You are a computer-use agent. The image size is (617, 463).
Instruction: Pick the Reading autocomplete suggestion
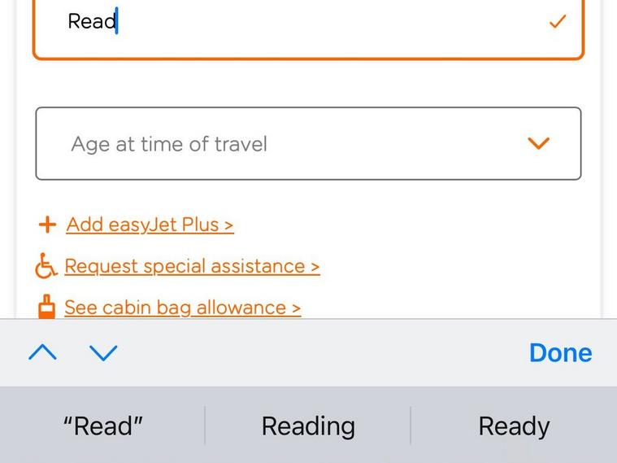[x=308, y=426]
